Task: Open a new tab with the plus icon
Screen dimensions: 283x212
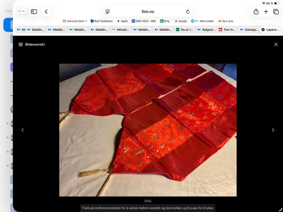Action: pyautogui.click(x=266, y=12)
